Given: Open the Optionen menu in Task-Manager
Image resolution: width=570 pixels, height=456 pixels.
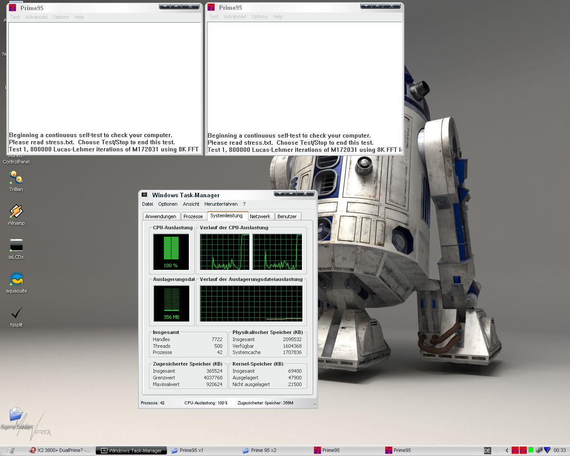Looking at the screenshot, I should point(167,204).
